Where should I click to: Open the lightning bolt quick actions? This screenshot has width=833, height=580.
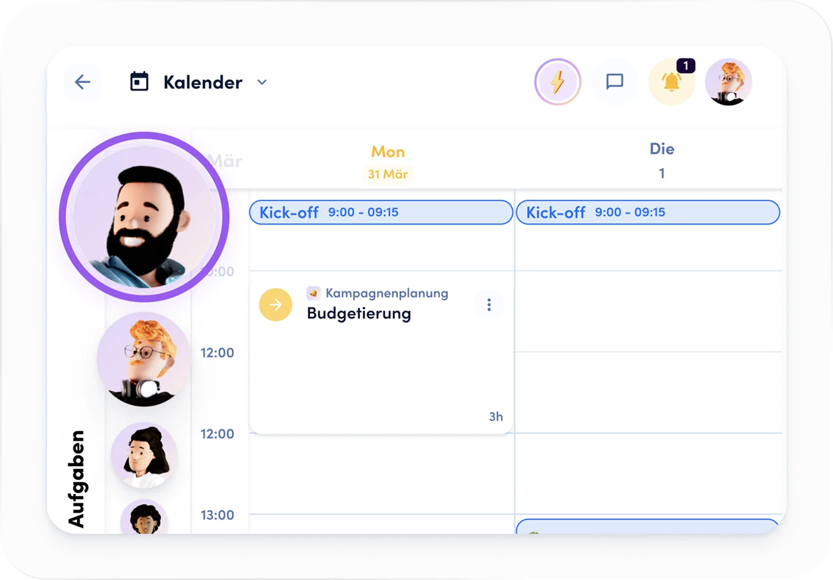pos(558,82)
